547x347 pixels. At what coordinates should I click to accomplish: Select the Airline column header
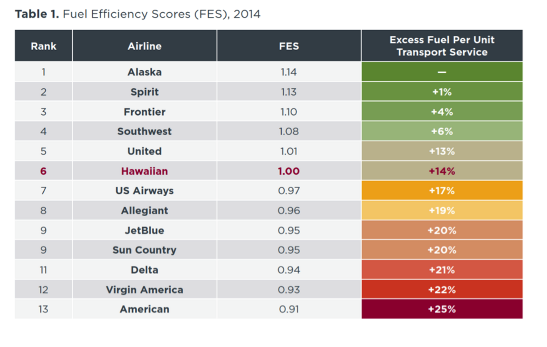(x=144, y=46)
